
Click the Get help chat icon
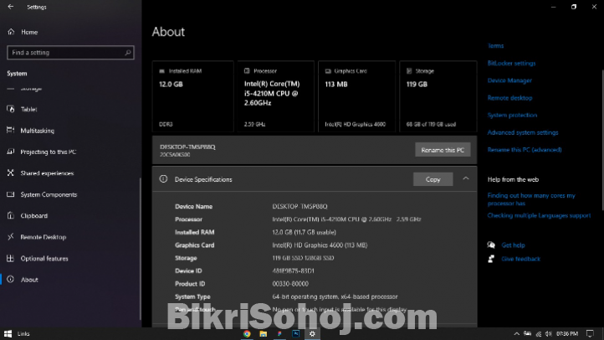pos(491,245)
